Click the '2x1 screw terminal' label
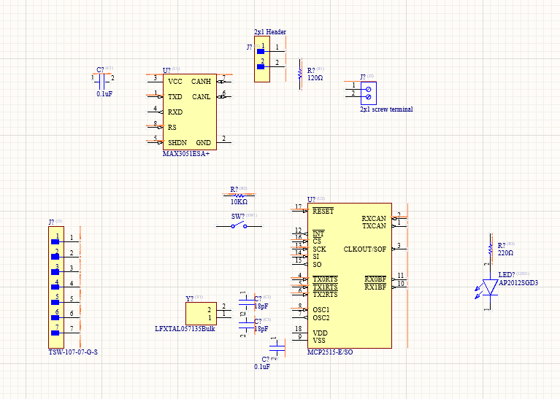The width and height of the screenshot is (560, 399). (386, 109)
